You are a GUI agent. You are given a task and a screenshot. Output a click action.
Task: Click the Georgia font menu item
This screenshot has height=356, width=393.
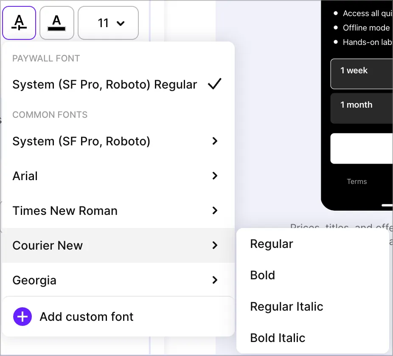(x=35, y=280)
